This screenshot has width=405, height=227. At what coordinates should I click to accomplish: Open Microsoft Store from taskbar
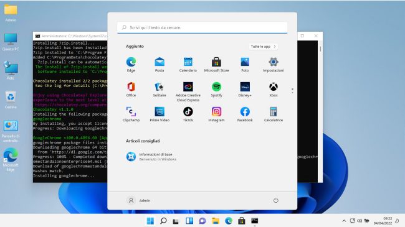point(242,221)
